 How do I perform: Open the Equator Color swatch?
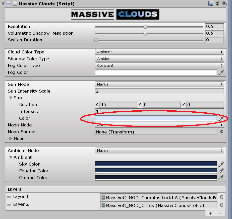tap(156, 171)
